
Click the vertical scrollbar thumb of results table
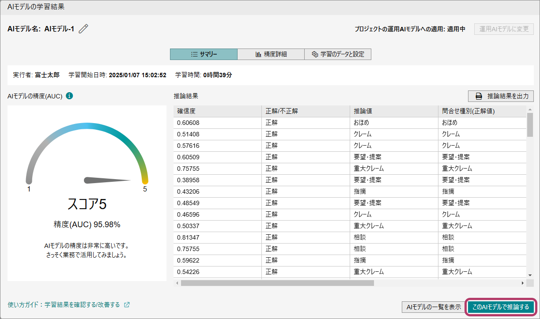click(530, 125)
